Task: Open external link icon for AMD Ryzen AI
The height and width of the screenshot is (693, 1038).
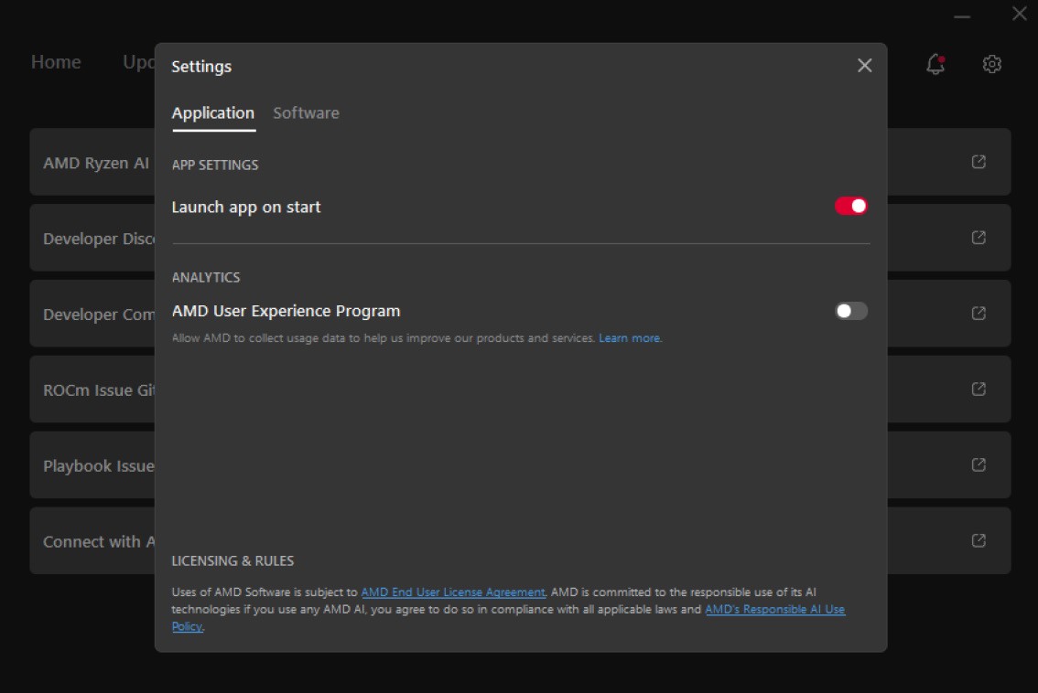Action: click(x=979, y=162)
